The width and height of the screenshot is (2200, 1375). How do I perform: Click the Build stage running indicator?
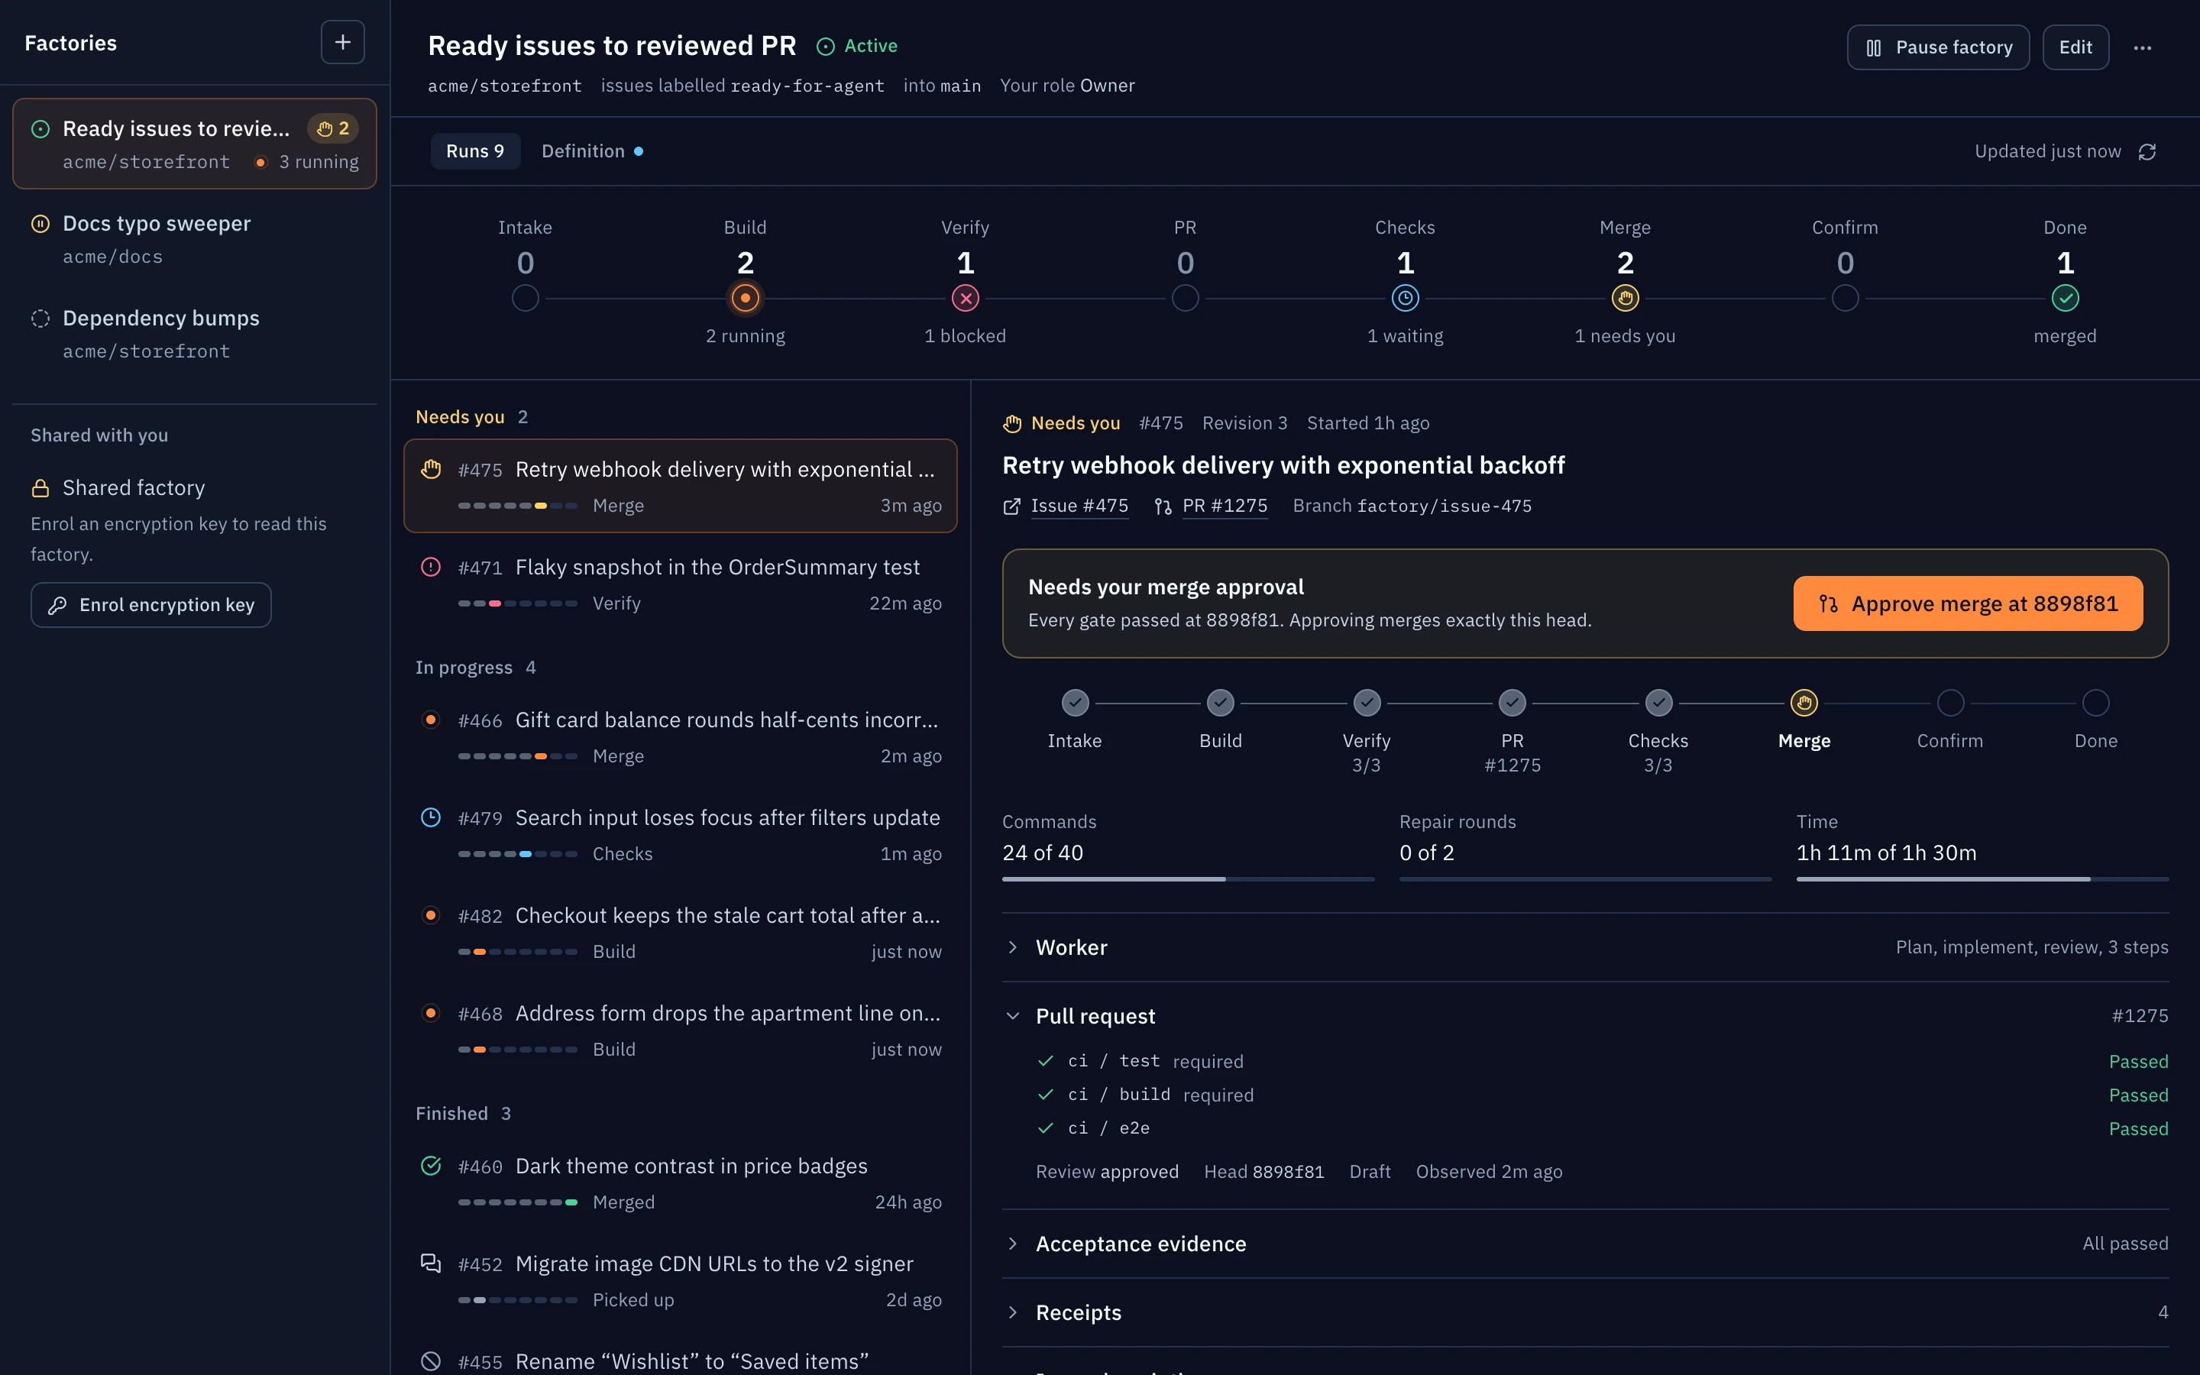[745, 298]
